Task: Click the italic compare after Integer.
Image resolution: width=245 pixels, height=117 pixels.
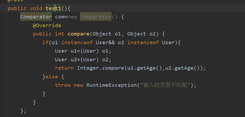Action: (x=113, y=68)
